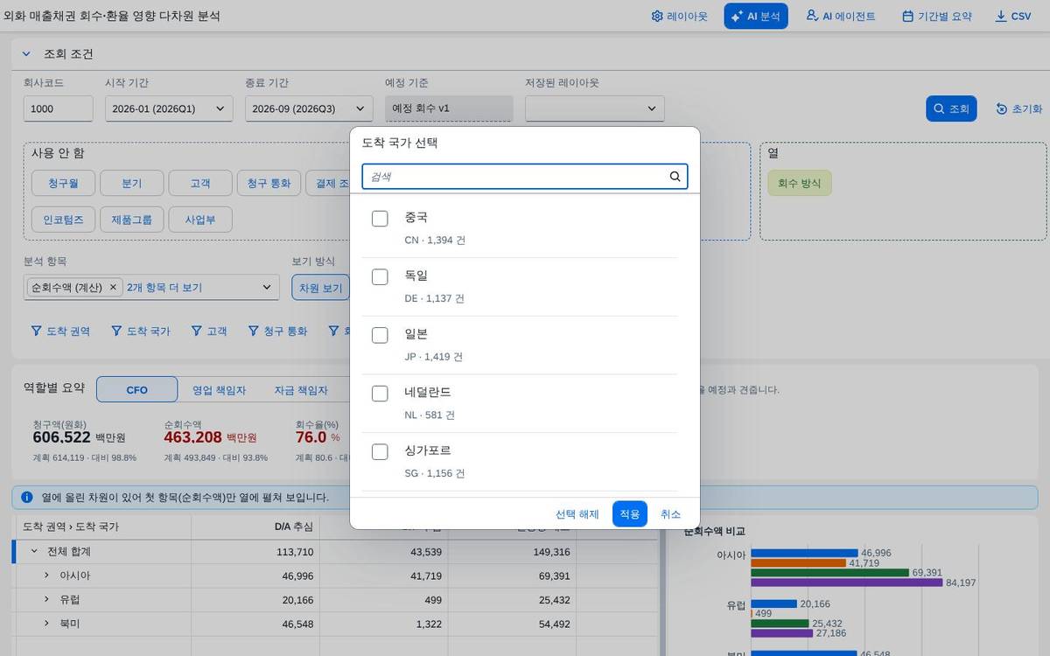Image resolution: width=1050 pixels, height=656 pixels.
Task: Click 취소 to cancel the dialog
Action: pyautogui.click(x=670, y=514)
